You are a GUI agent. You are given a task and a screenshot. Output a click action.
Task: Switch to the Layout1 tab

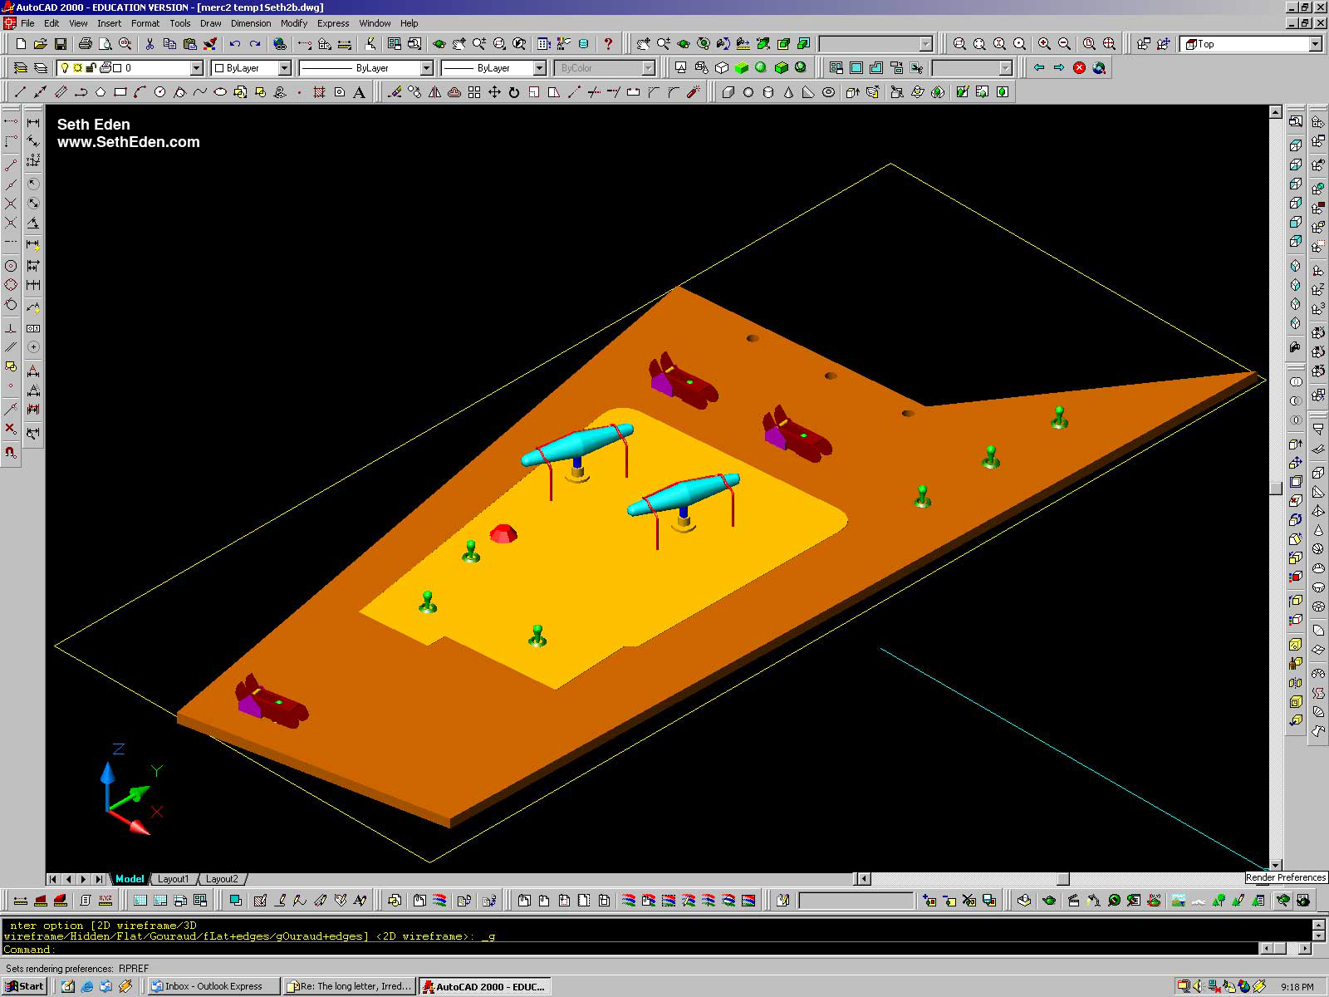pos(173,879)
